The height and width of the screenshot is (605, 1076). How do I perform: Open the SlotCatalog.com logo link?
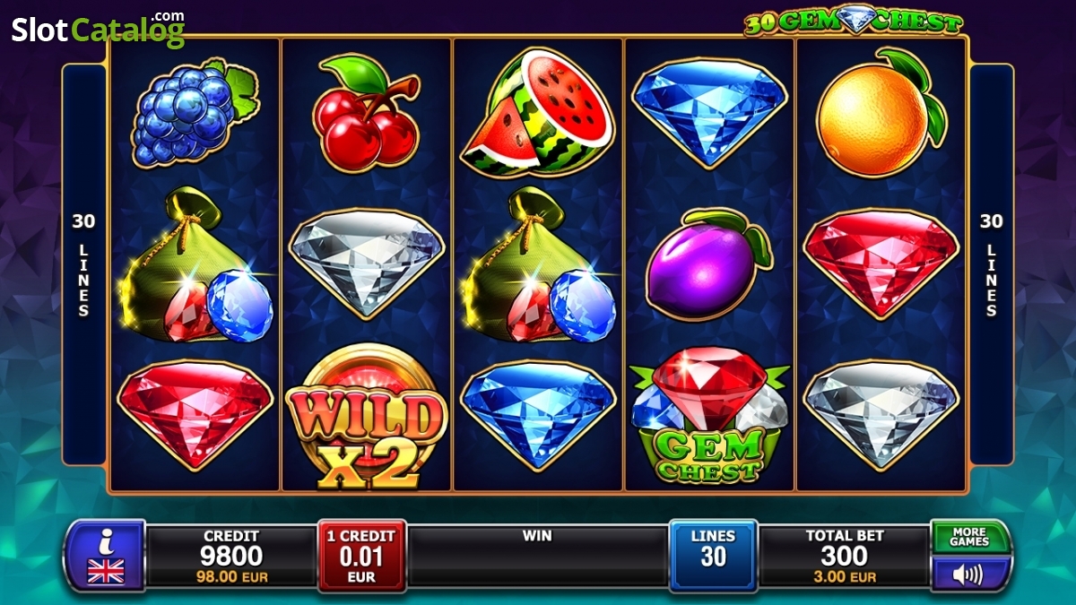pyautogui.click(x=98, y=29)
